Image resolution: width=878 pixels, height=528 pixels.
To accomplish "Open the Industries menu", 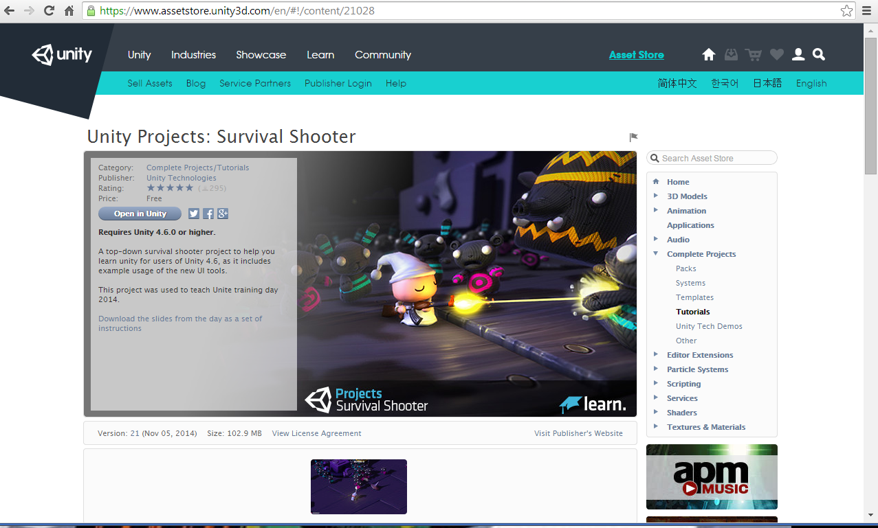I will coord(193,55).
